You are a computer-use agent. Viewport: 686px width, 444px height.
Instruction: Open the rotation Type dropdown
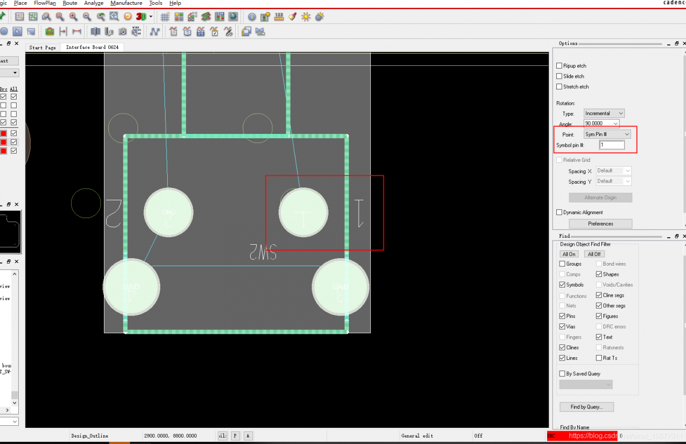(604, 114)
